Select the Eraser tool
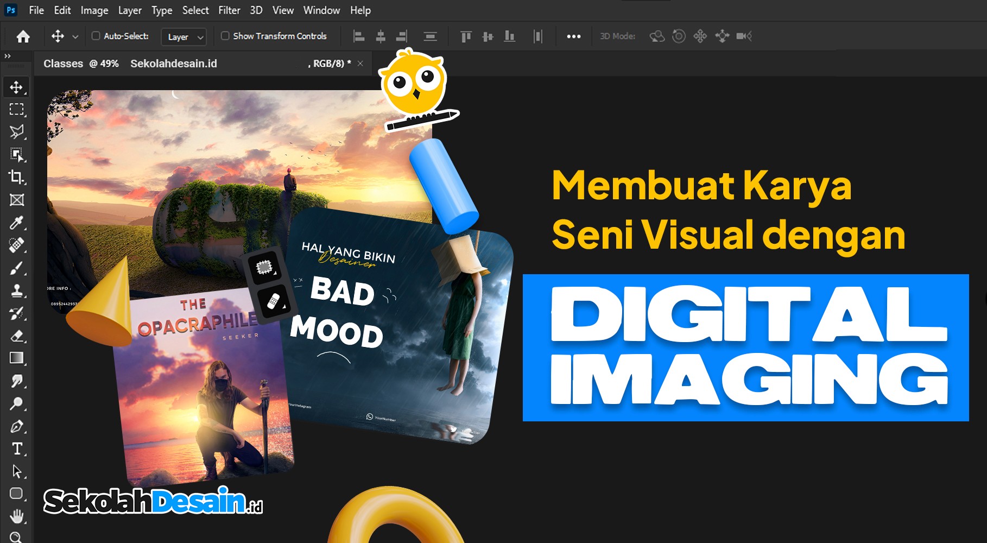987x543 pixels. (x=16, y=336)
